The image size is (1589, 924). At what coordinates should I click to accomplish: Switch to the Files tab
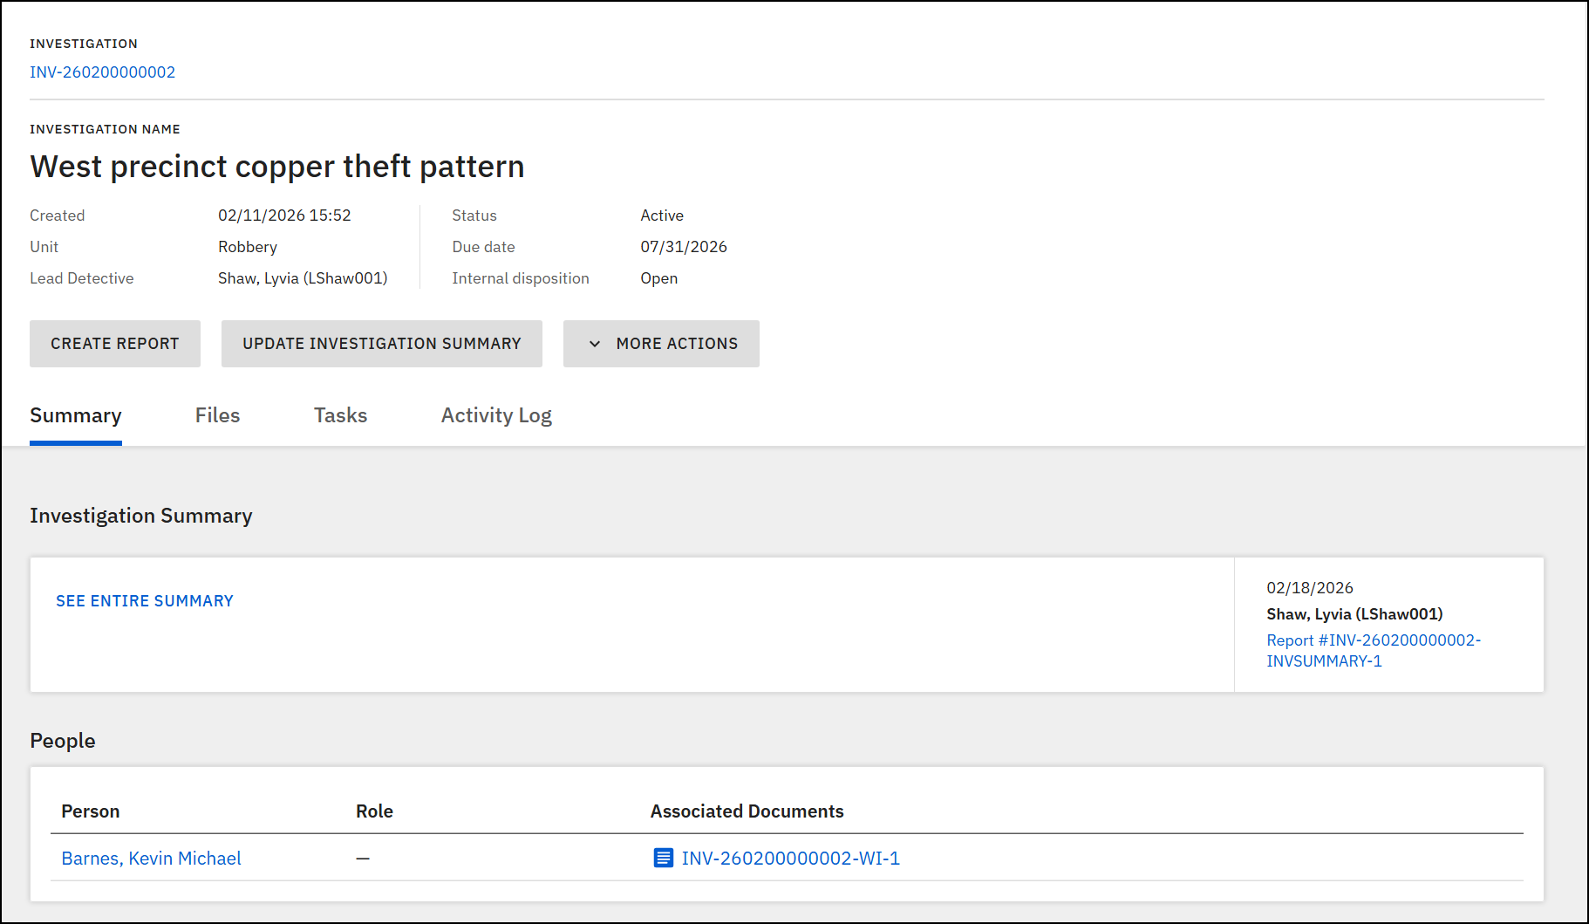[x=217, y=415]
